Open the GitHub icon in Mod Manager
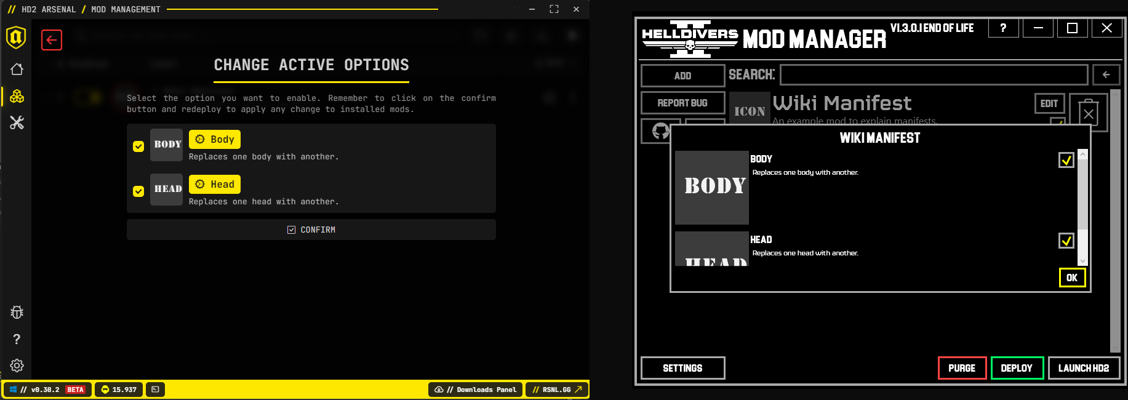Viewport: 1128px width, 400px height. pos(661,131)
